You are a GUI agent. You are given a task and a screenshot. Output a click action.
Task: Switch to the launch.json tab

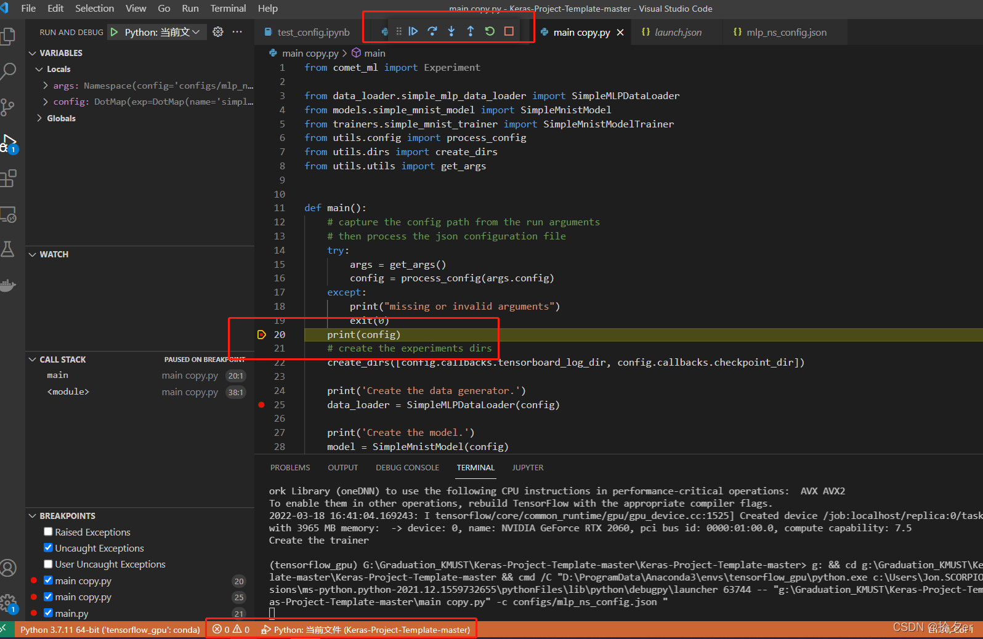click(x=678, y=33)
